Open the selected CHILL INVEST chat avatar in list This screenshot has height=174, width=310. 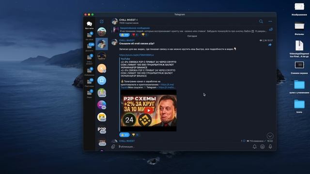pyautogui.click(x=102, y=44)
